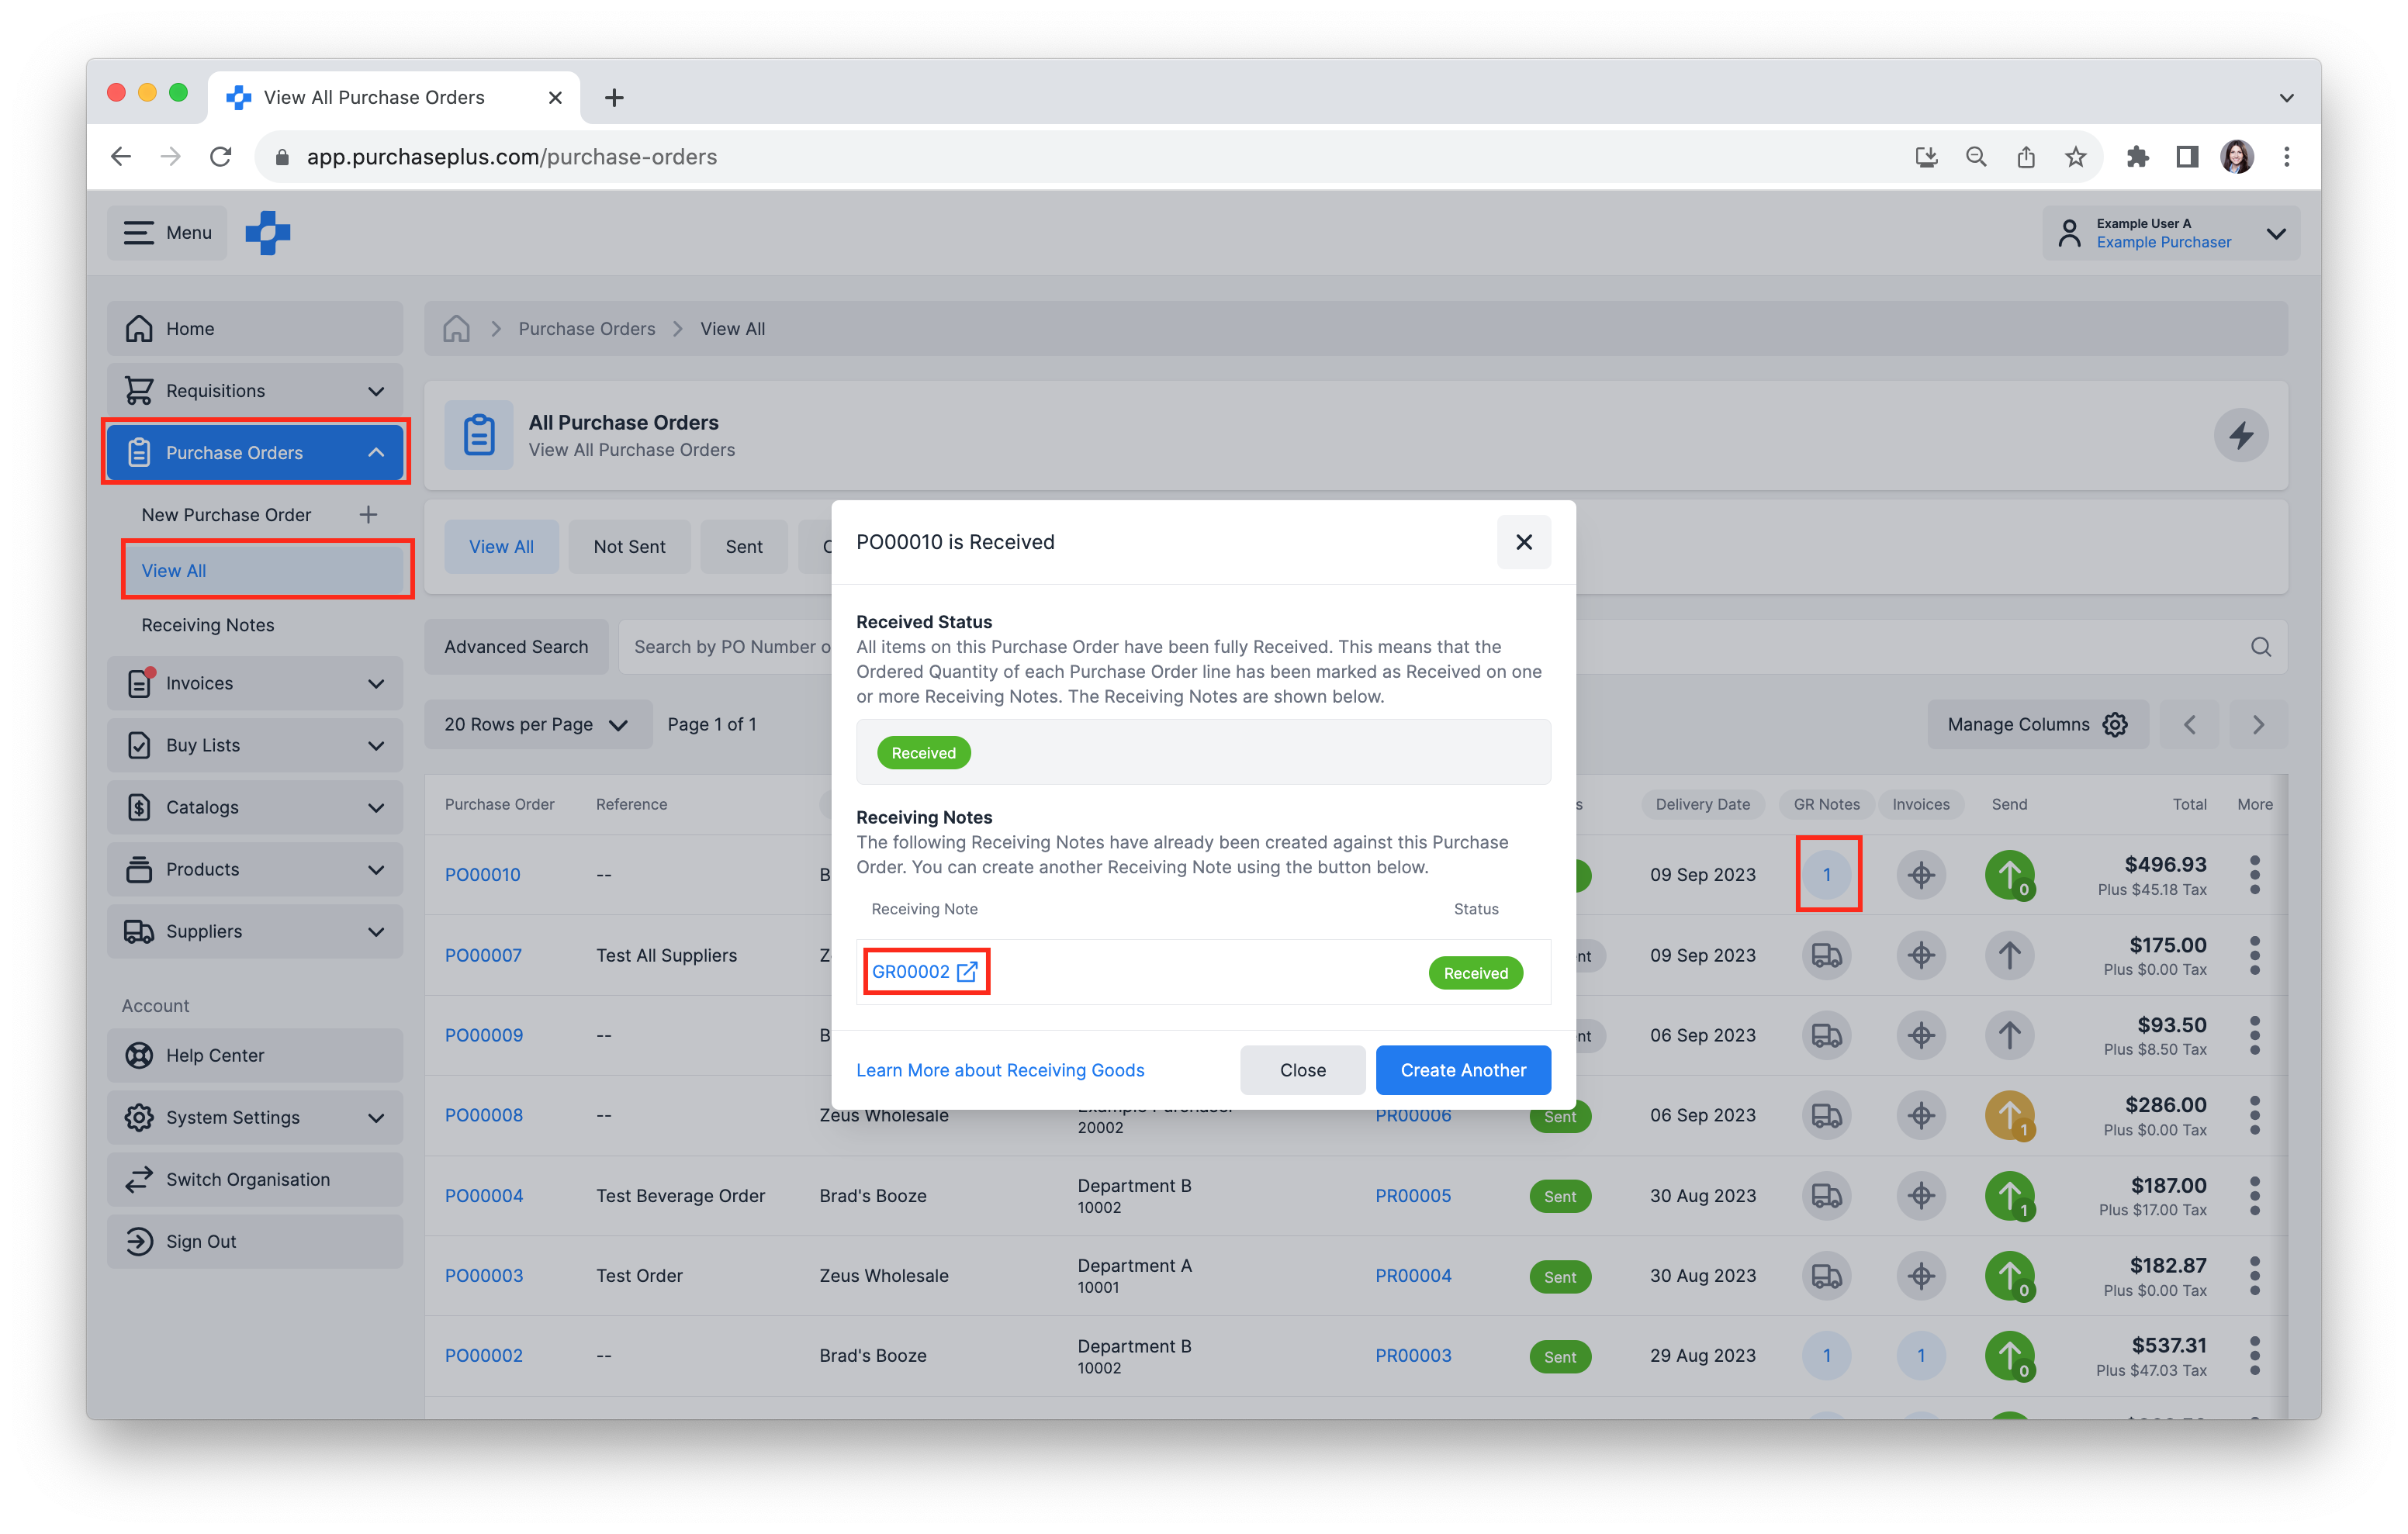Click GR Notes count 1 for PO00002
2408x1534 pixels.
pyautogui.click(x=1826, y=1355)
